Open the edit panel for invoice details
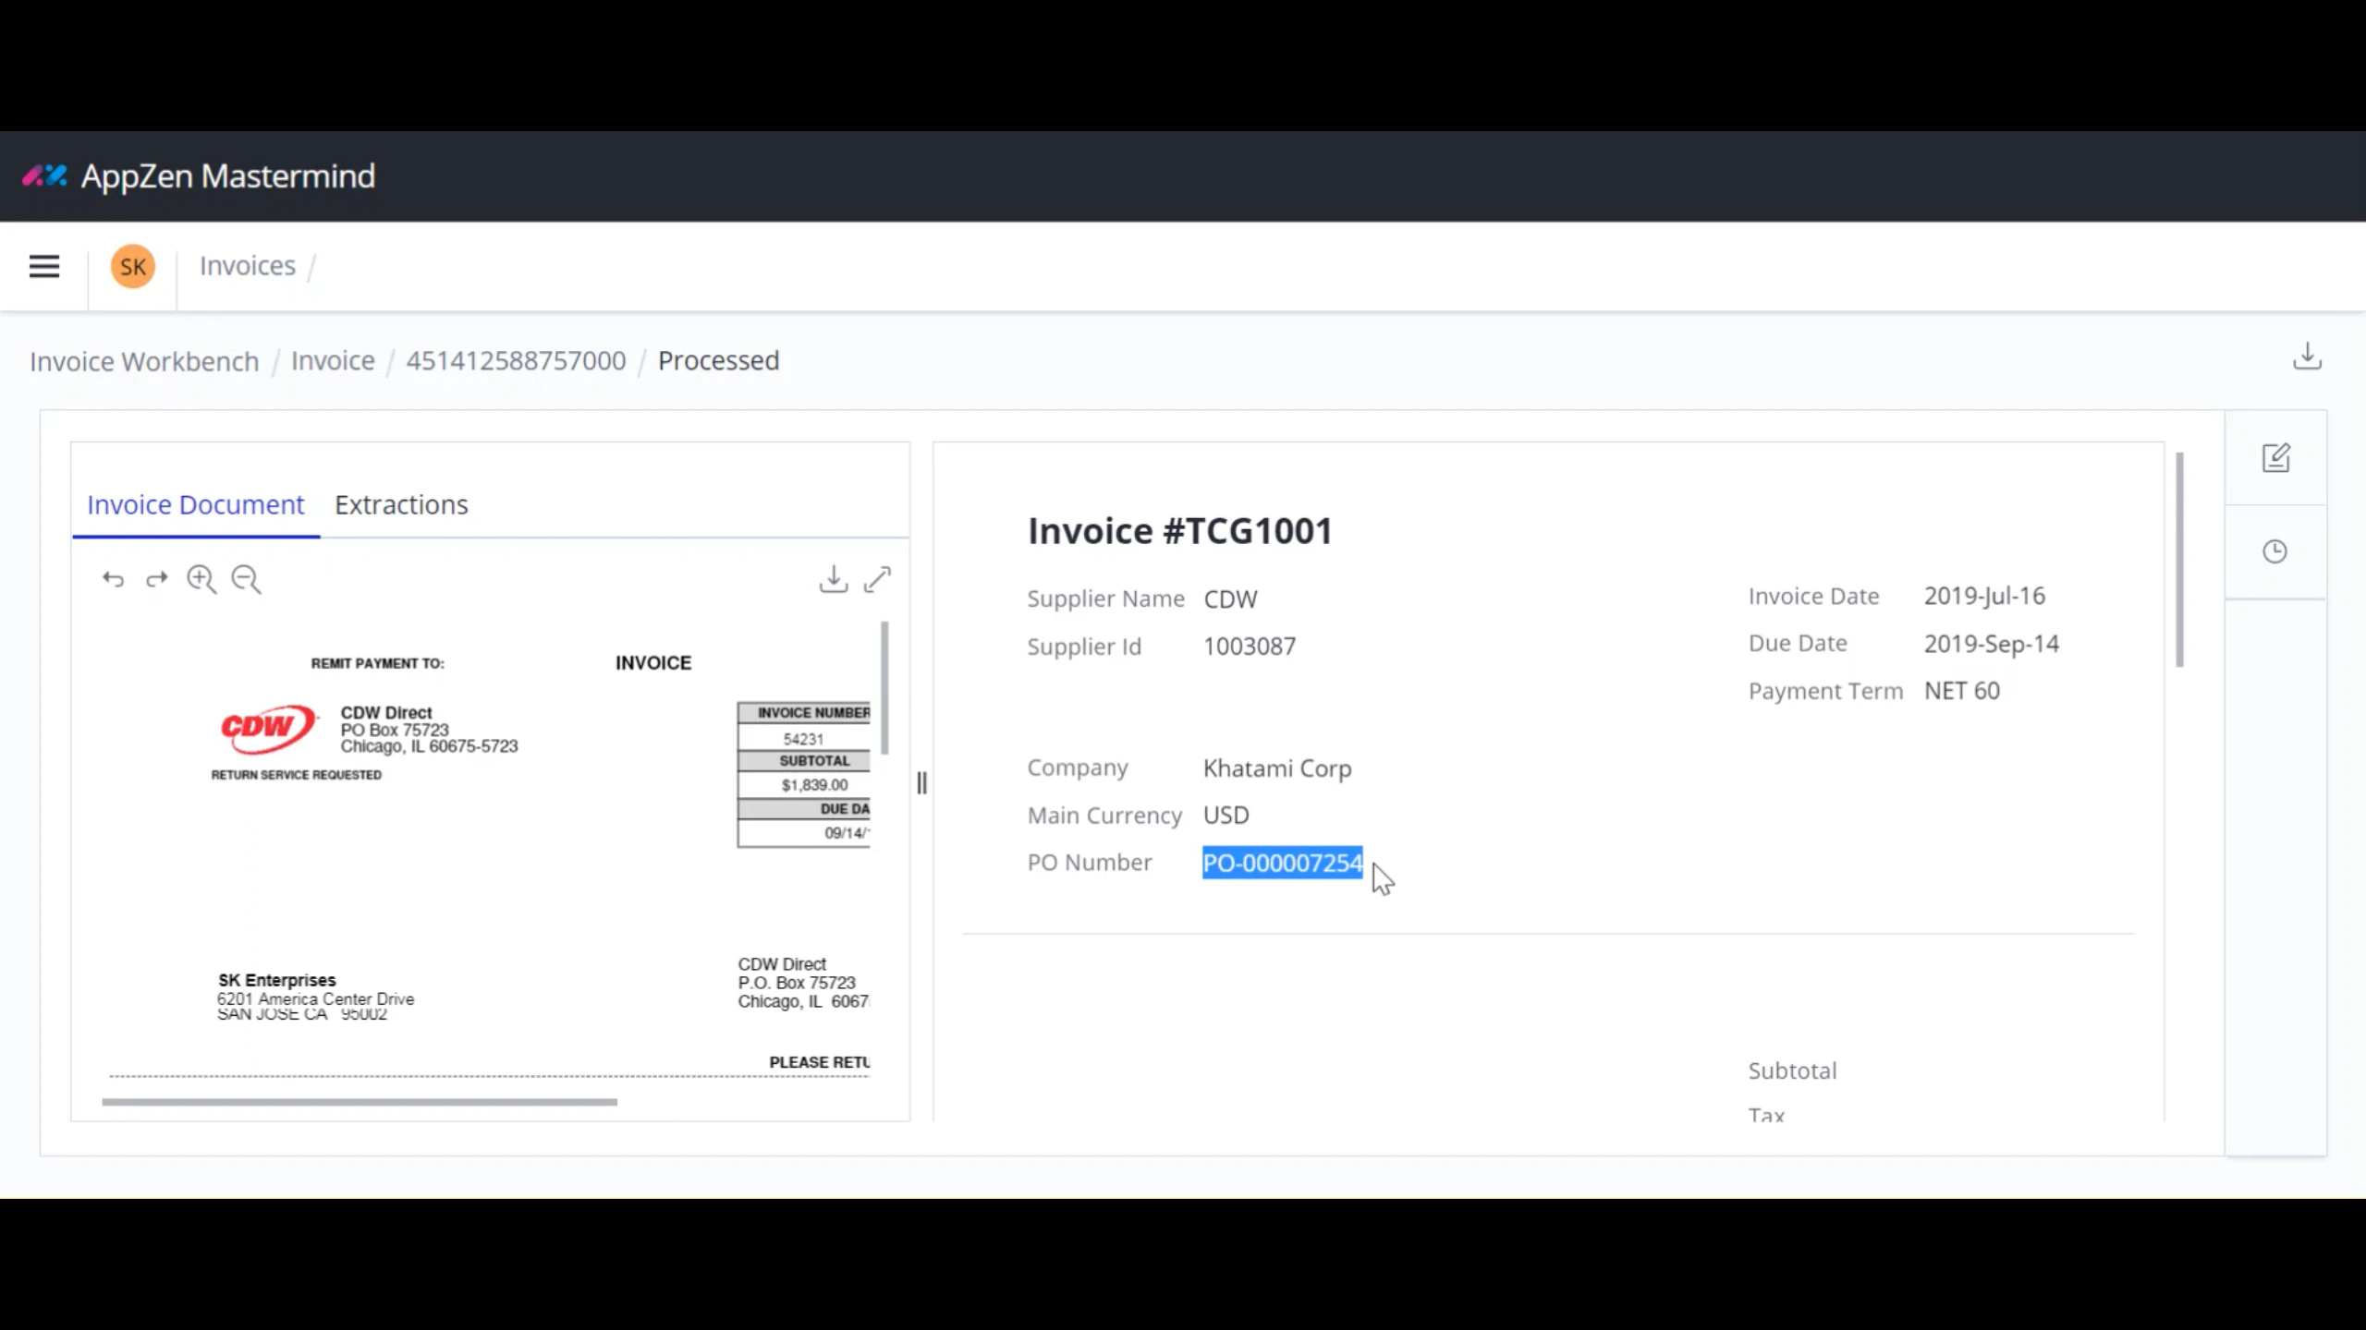The width and height of the screenshot is (2366, 1330). tap(2276, 456)
